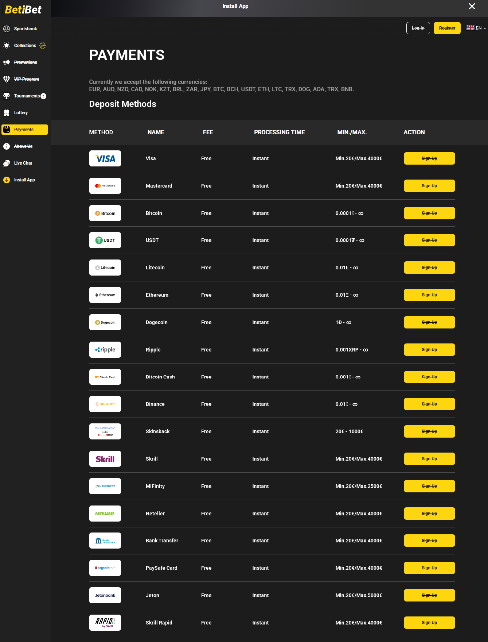The image size is (488, 642).
Task: Open the EN language dropdown
Action: tap(476, 28)
